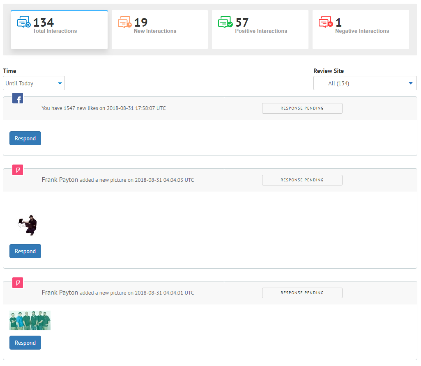This screenshot has height=366, width=421.
Task: Click the 'Review Site' heading
Action: [x=329, y=71]
